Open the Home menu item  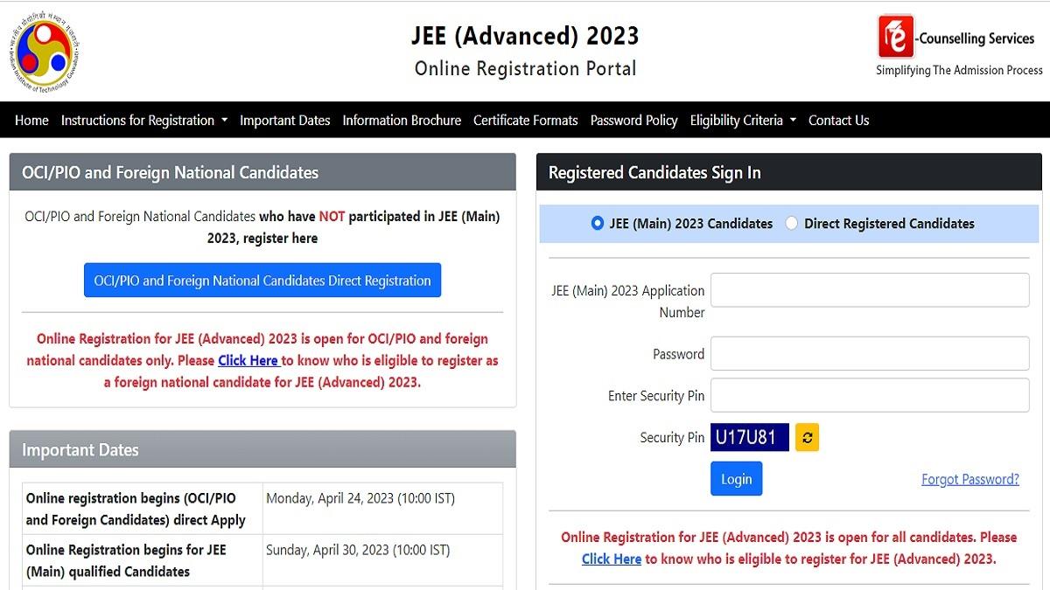point(31,120)
